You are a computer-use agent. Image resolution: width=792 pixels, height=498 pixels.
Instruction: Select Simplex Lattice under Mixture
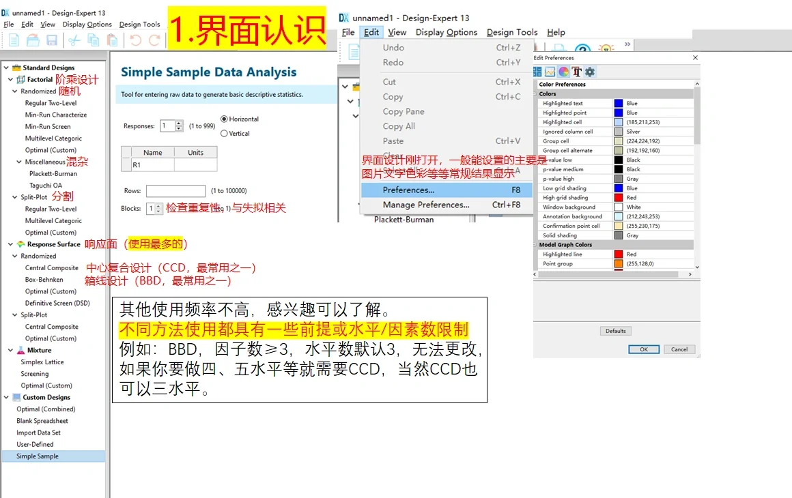[42, 362]
